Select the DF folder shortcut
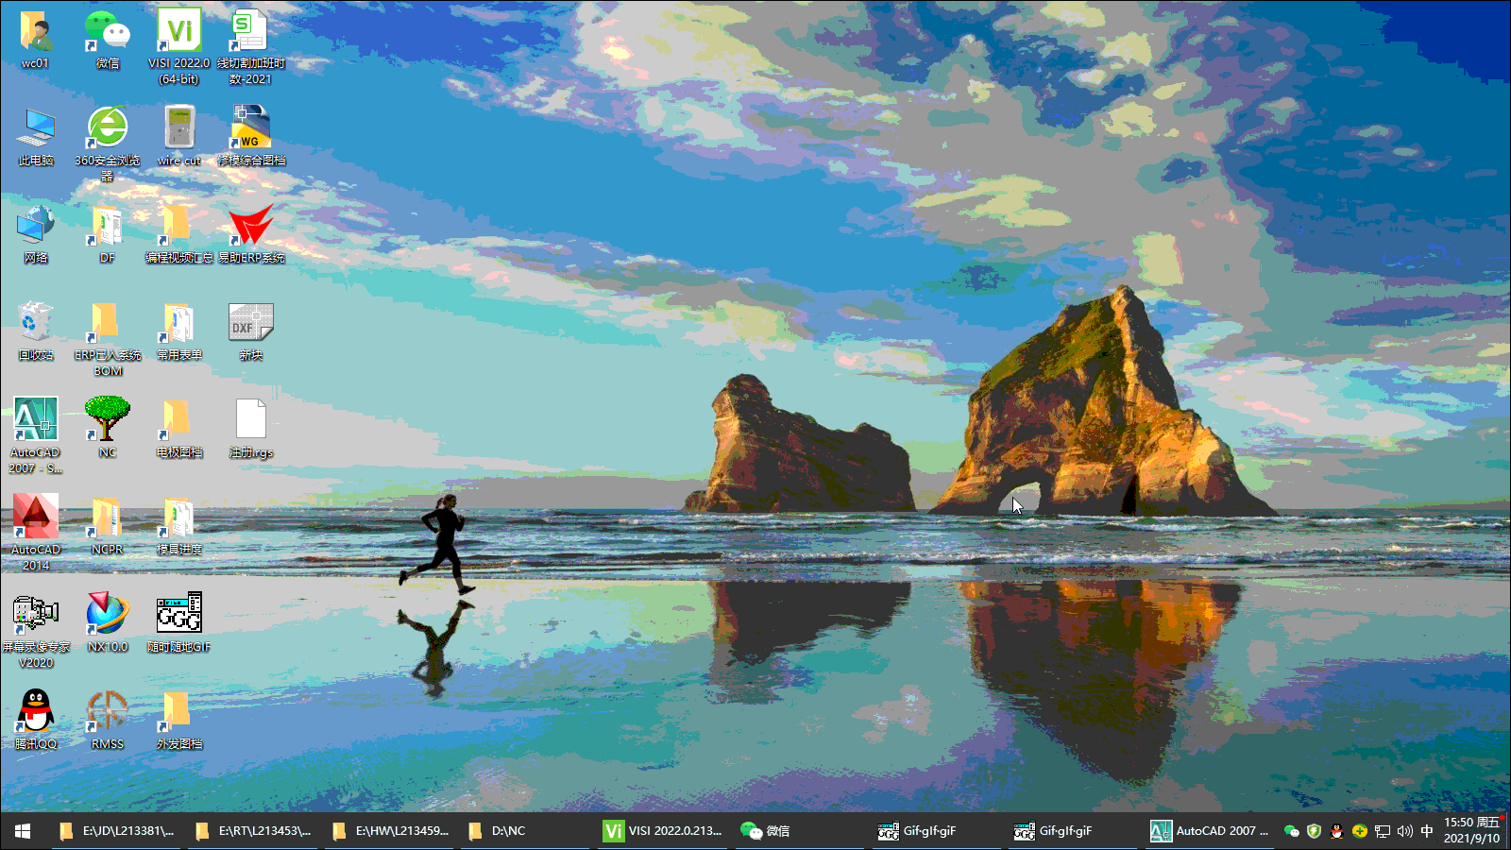The image size is (1511, 850). coord(108,234)
